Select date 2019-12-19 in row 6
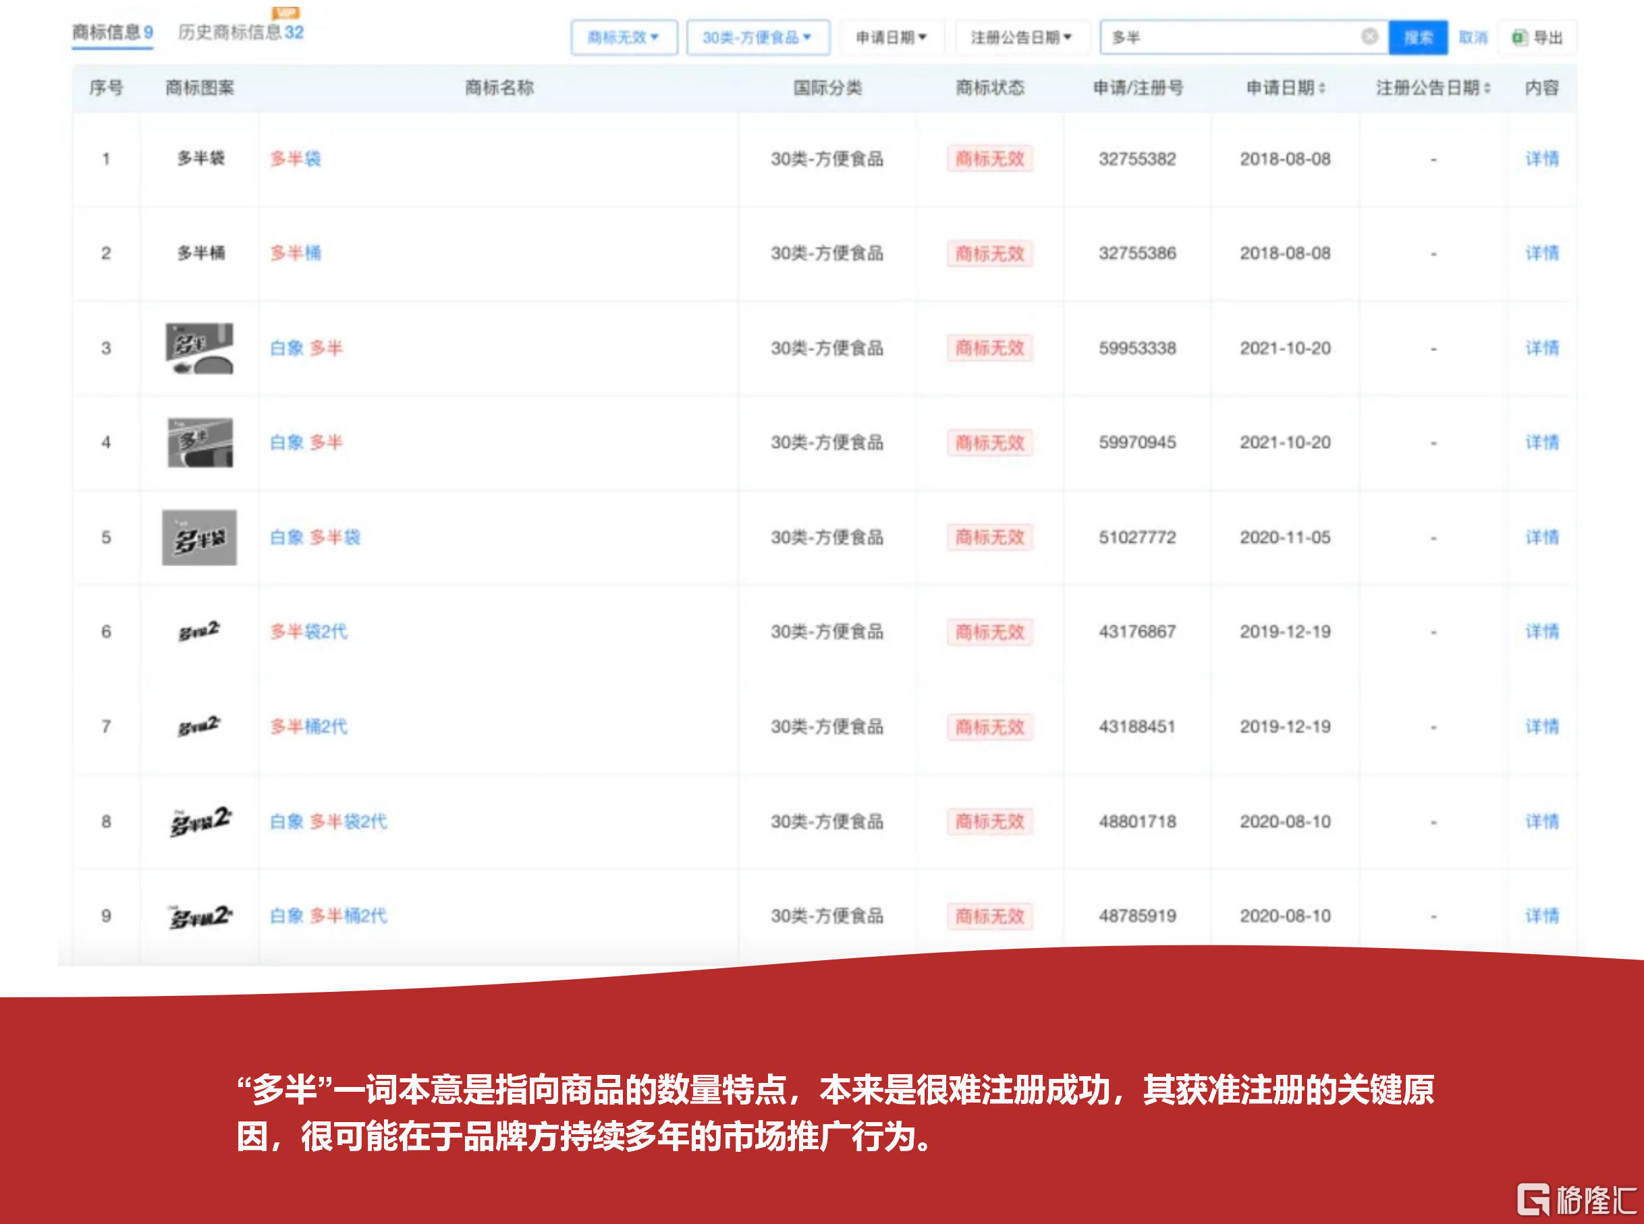The width and height of the screenshot is (1644, 1224). (1286, 632)
